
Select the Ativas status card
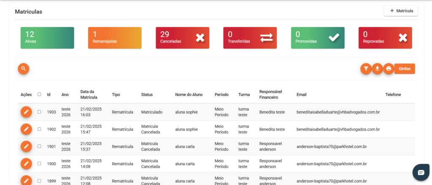pyautogui.click(x=47, y=38)
